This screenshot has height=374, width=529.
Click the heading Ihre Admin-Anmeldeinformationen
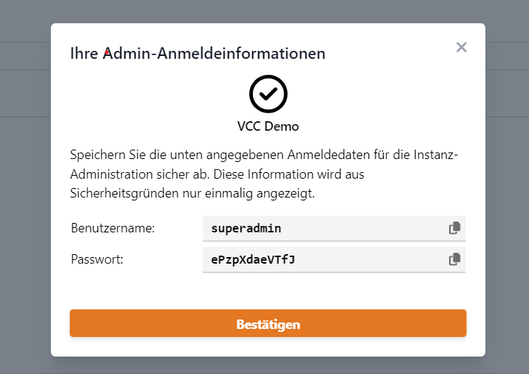tap(198, 54)
